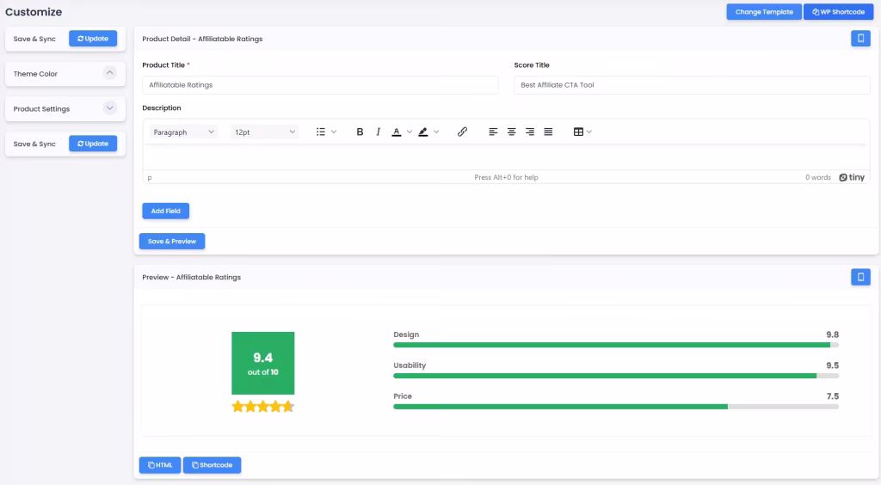The image size is (881, 485).
Task: Click the bullet list icon
Action: 320,132
